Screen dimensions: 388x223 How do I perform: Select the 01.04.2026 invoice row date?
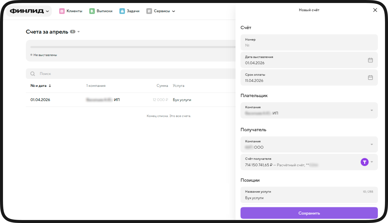click(x=40, y=100)
